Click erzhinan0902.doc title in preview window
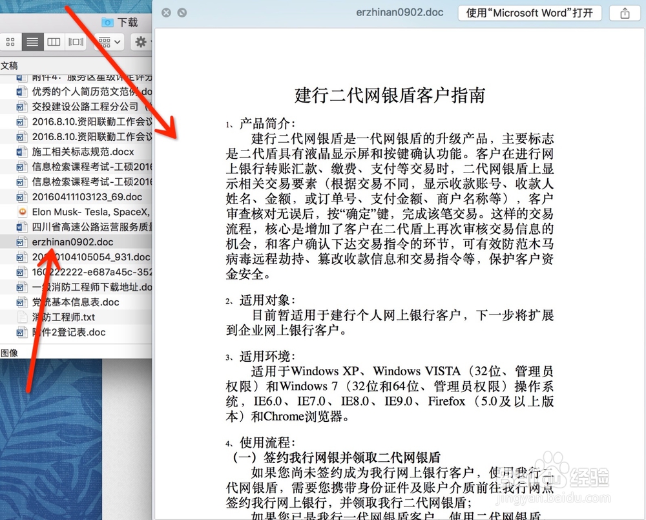Image resolution: width=646 pixels, height=520 pixels. 400,12
